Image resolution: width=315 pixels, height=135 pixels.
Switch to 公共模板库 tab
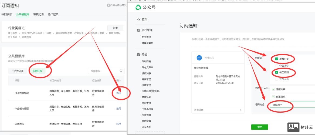pyautogui.click(x=23, y=14)
